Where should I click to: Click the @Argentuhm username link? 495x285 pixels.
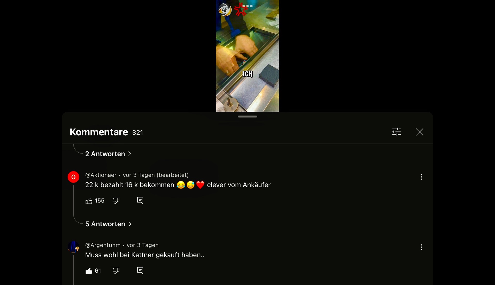pos(103,245)
